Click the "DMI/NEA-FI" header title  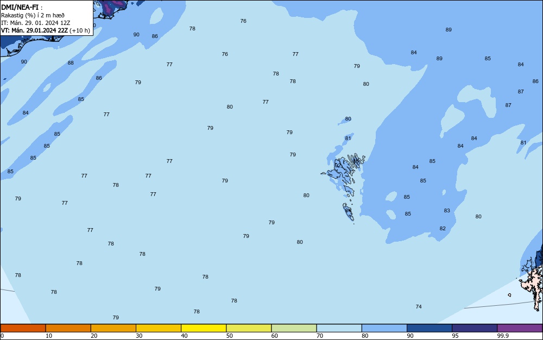(x=20, y=7)
